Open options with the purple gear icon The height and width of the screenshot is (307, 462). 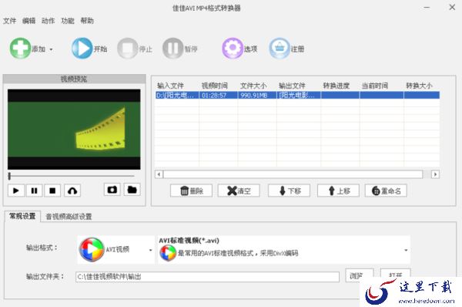click(x=233, y=48)
